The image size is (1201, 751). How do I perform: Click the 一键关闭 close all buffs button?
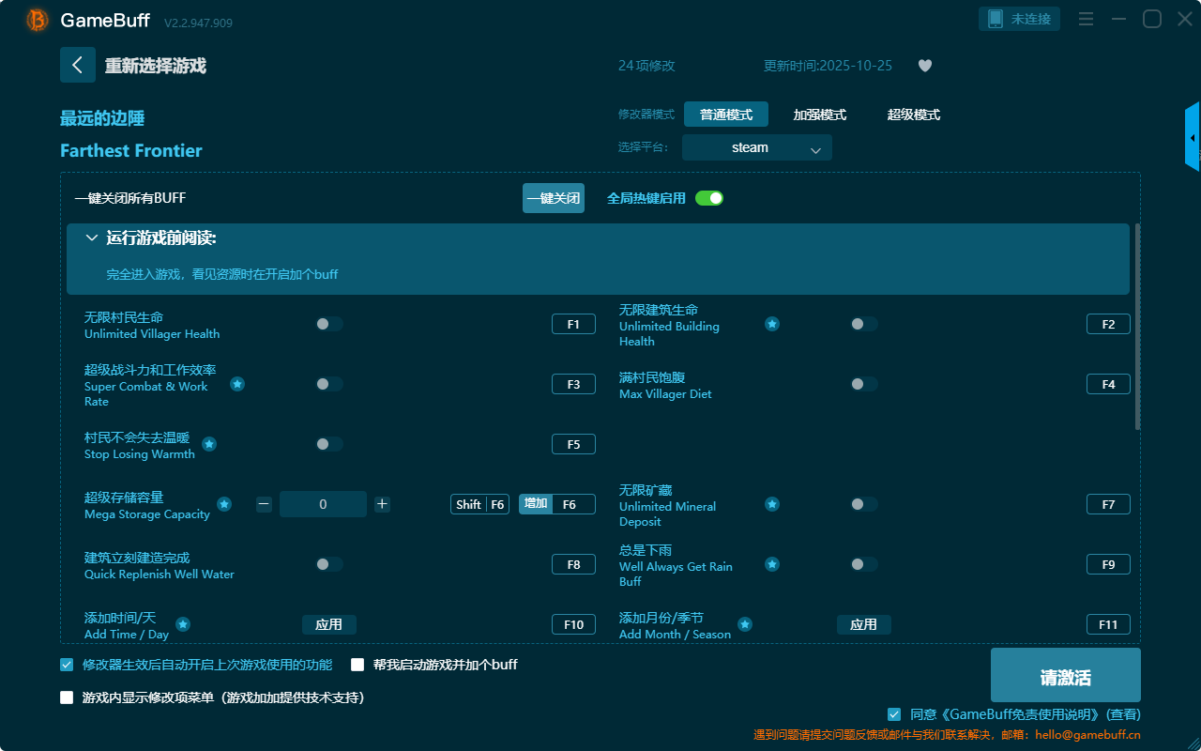(x=553, y=198)
